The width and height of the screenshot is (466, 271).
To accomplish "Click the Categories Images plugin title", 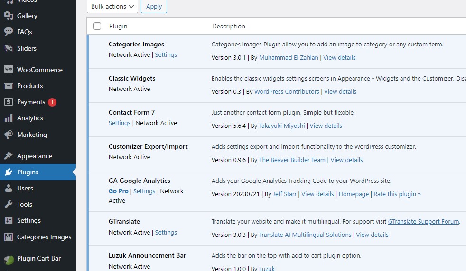I will tap(136, 44).
